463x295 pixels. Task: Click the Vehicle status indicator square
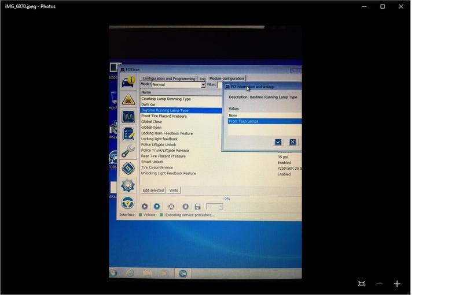click(x=161, y=215)
